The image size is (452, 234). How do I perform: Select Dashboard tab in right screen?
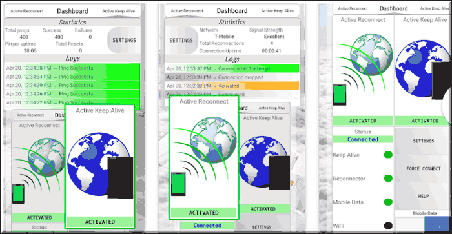(x=393, y=8)
